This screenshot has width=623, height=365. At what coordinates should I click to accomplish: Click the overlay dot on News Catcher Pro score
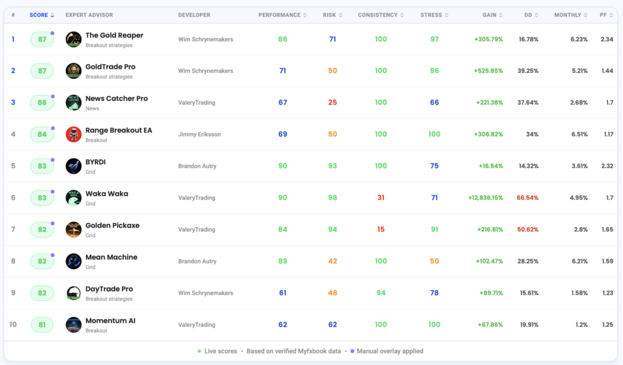[52, 97]
